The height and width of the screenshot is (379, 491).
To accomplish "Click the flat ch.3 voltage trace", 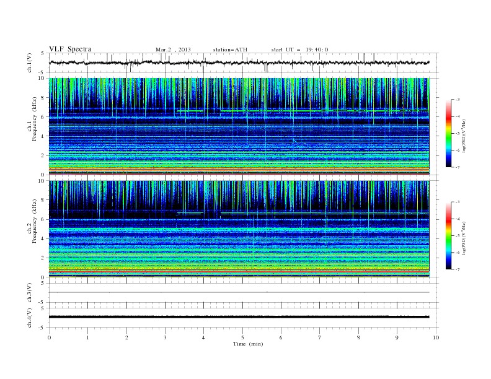I will coord(239,292).
